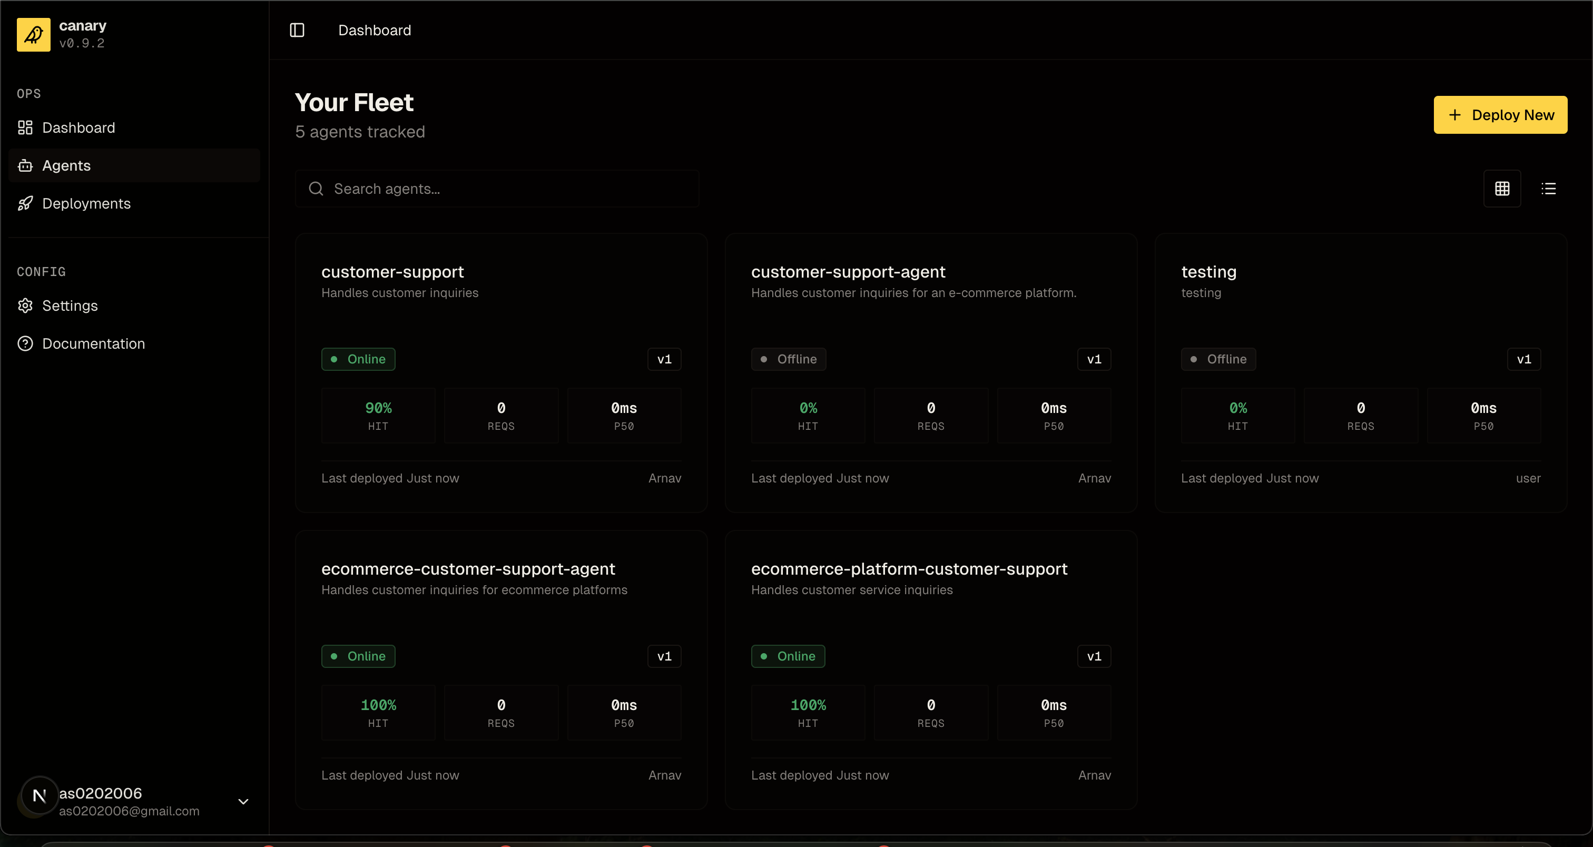This screenshot has width=1593, height=847.
Task: Click the canary bird logo icon
Action: click(x=33, y=35)
